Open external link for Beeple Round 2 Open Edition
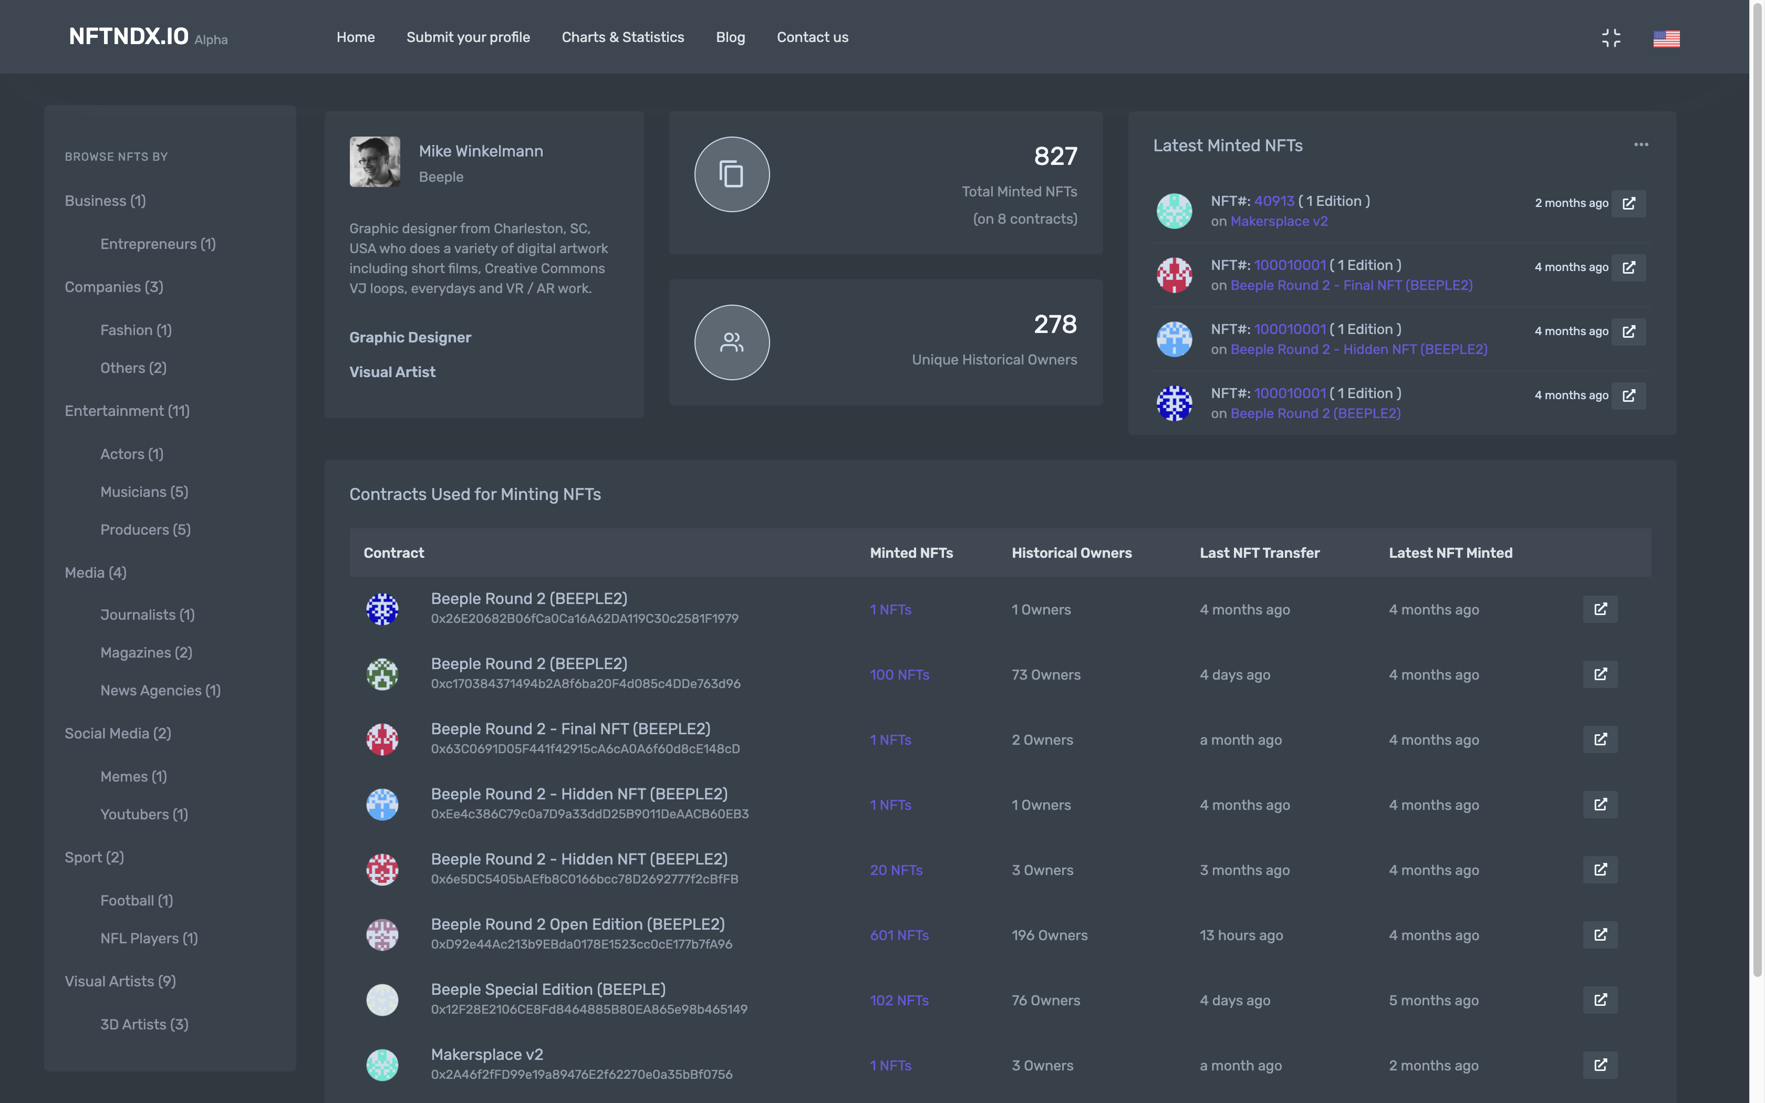 [x=1600, y=934]
